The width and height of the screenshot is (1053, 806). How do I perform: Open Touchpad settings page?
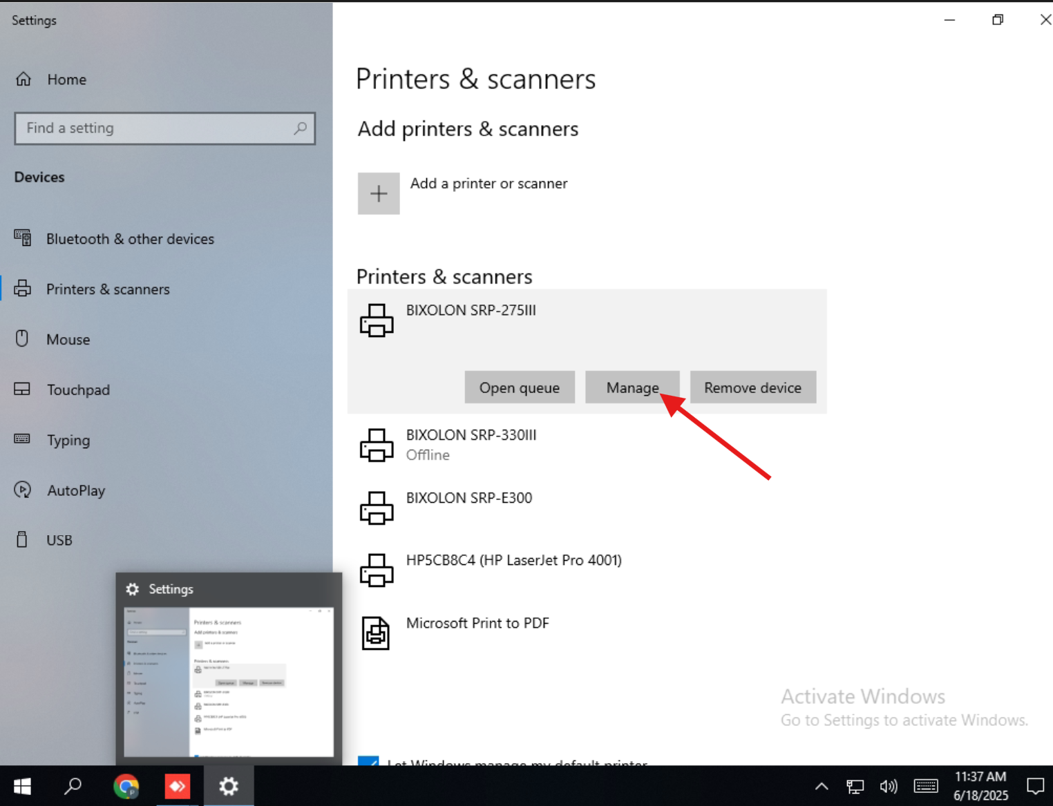point(78,390)
